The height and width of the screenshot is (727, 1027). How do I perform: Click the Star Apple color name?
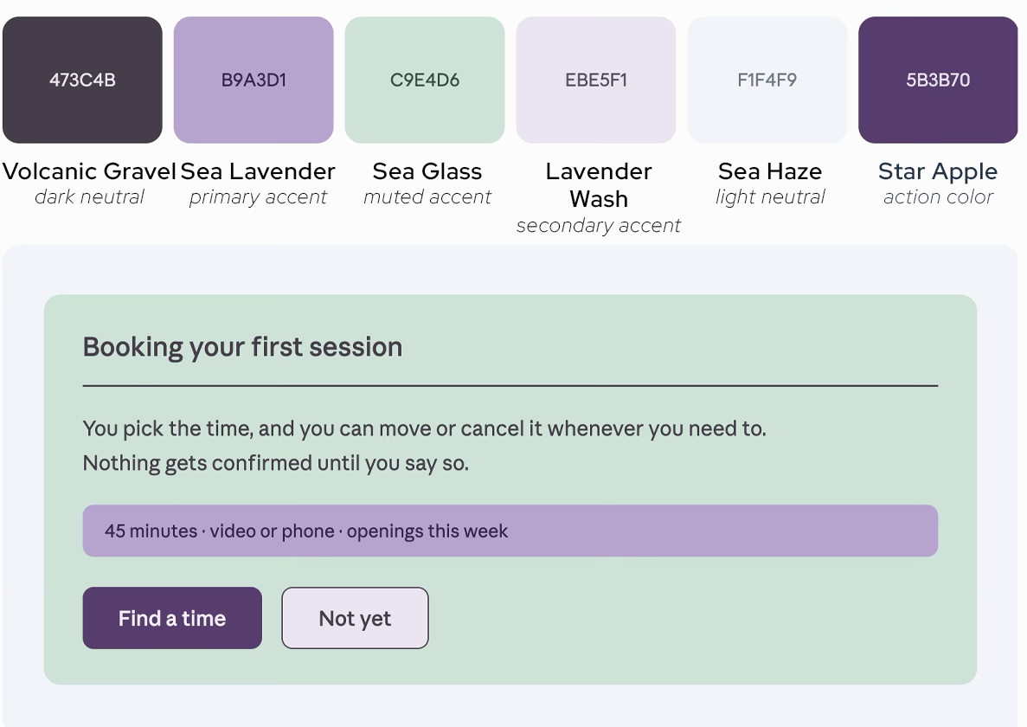pos(938,171)
